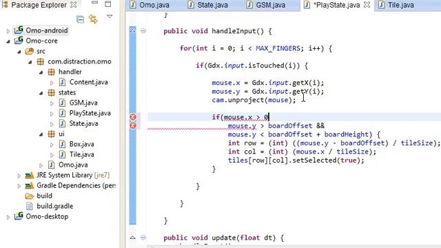The image size is (441, 248).
Task: Click setSelected(true) call in code
Action: pos(326,161)
